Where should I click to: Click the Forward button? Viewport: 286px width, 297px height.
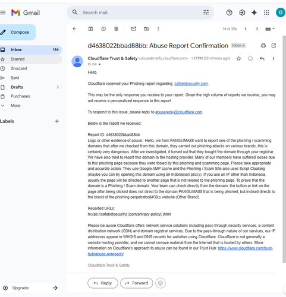(x=137, y=283)
